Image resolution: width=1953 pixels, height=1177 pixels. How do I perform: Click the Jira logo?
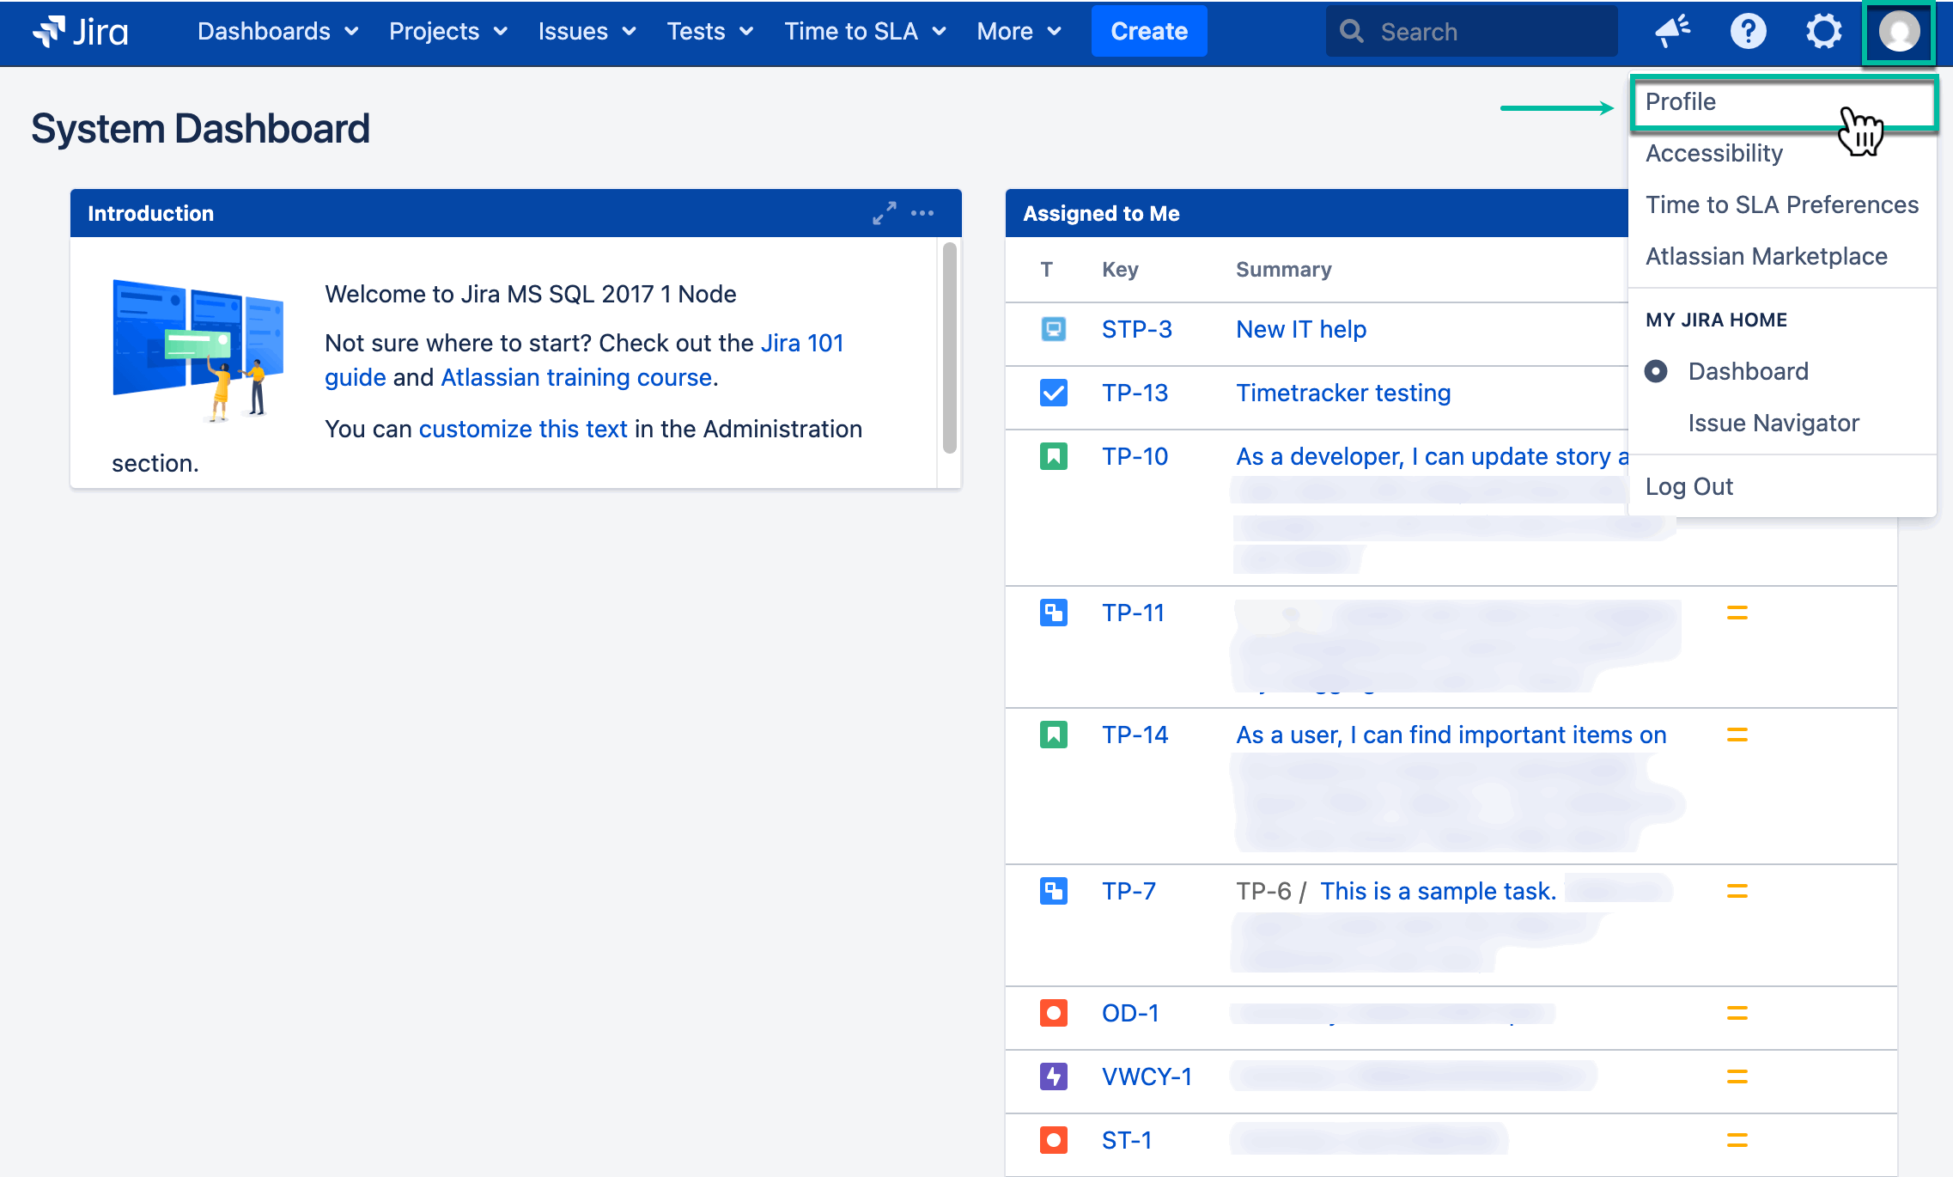click(x=80, y=32)
